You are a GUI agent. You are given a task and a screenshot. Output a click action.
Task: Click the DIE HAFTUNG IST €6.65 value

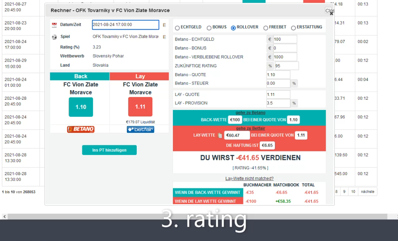coord(267,145)
